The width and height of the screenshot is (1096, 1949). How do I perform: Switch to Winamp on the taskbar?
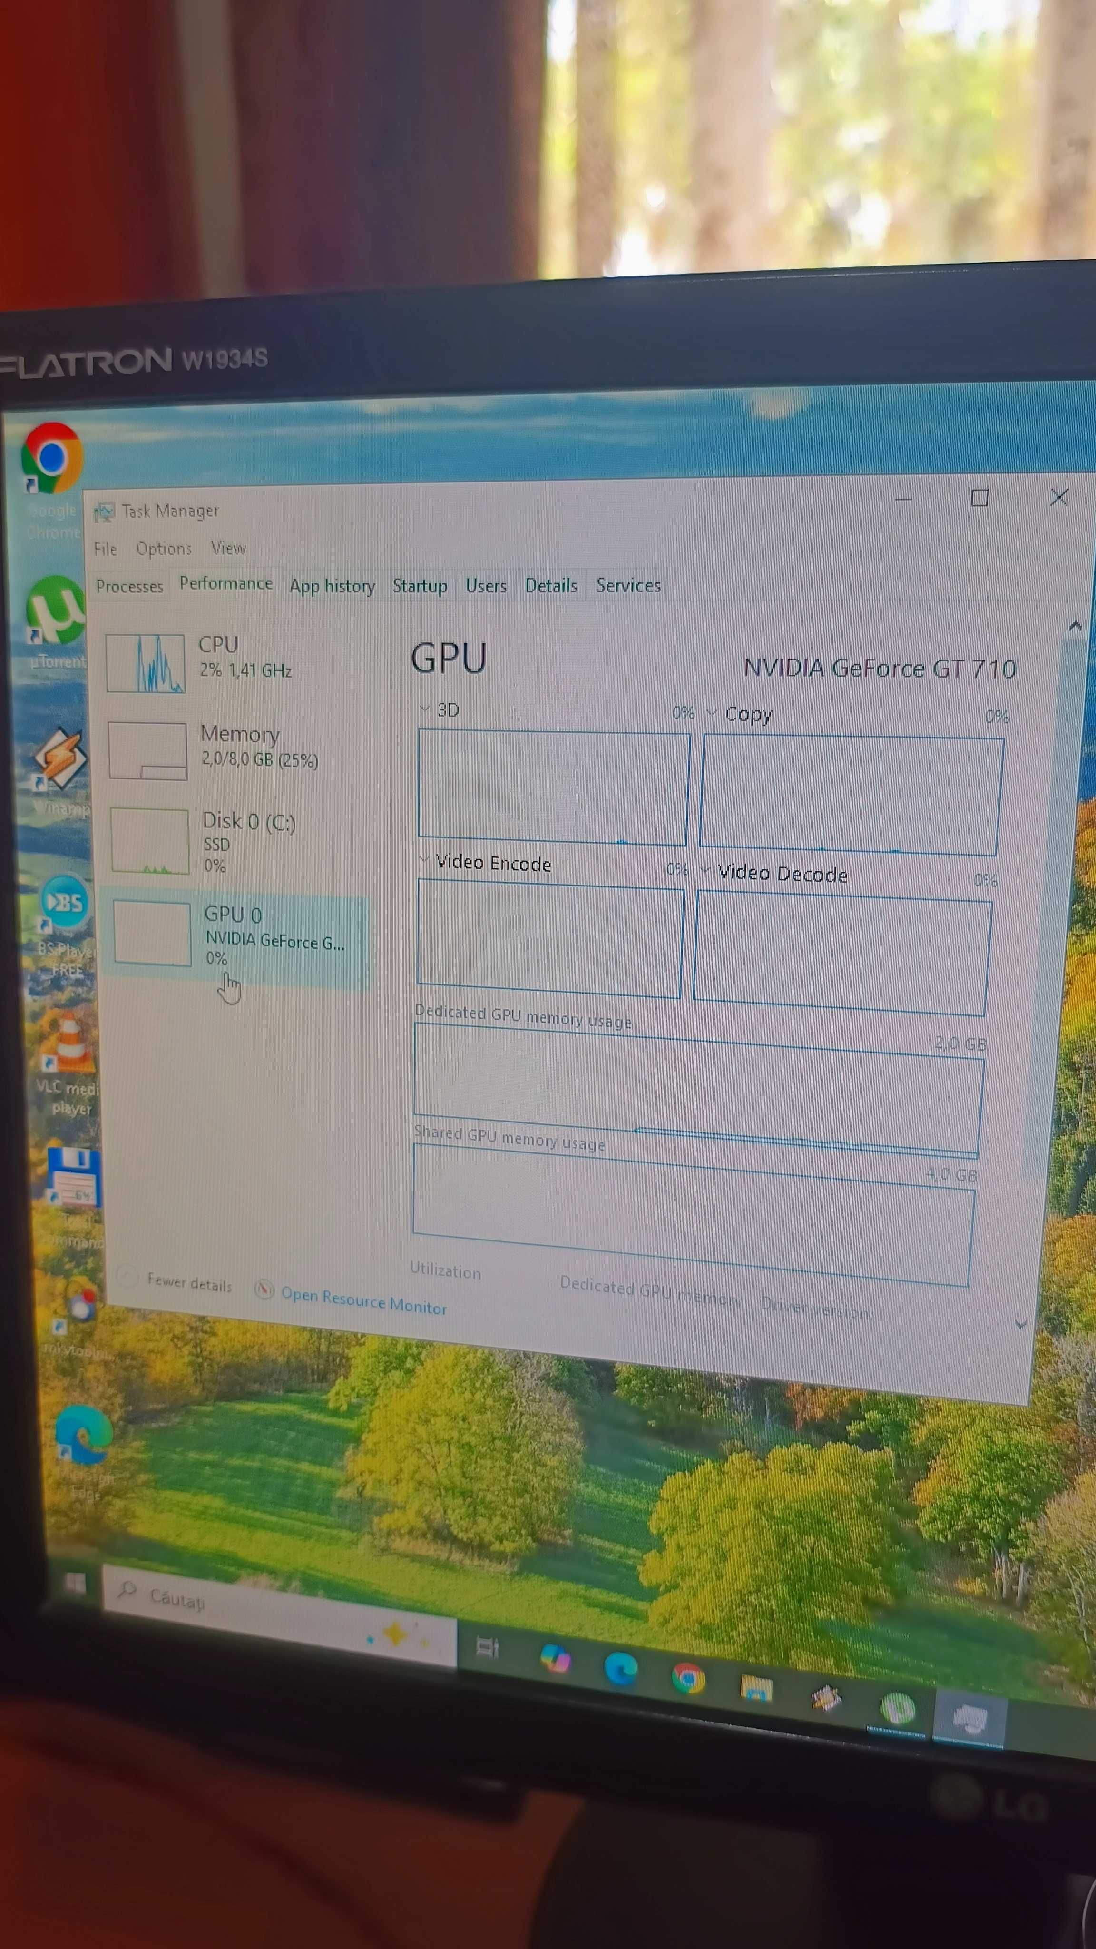[x=826, y=1699]
